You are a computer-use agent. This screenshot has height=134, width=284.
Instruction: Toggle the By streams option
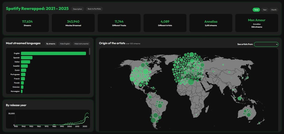[x=51, y=44]
